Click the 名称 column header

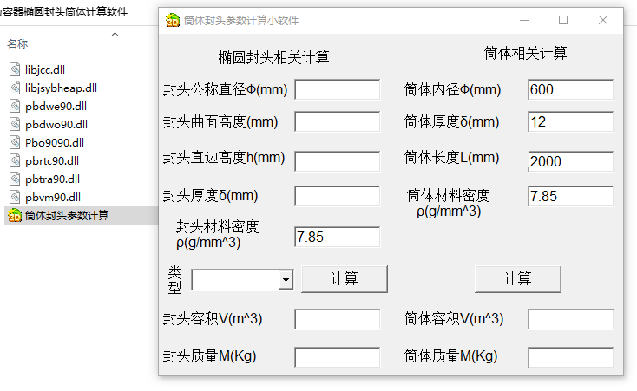[x=17, y=43]
